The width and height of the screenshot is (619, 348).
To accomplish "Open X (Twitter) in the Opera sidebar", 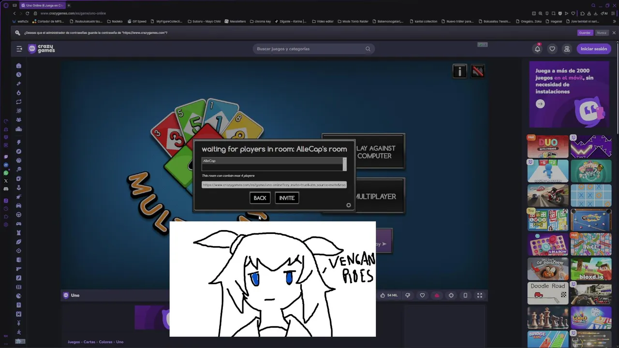I will (x=6, y=181).
